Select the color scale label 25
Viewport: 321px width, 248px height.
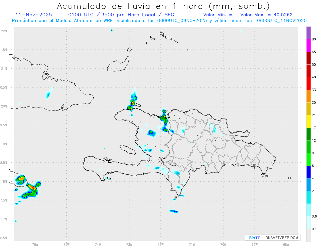(x=314, y=102)
